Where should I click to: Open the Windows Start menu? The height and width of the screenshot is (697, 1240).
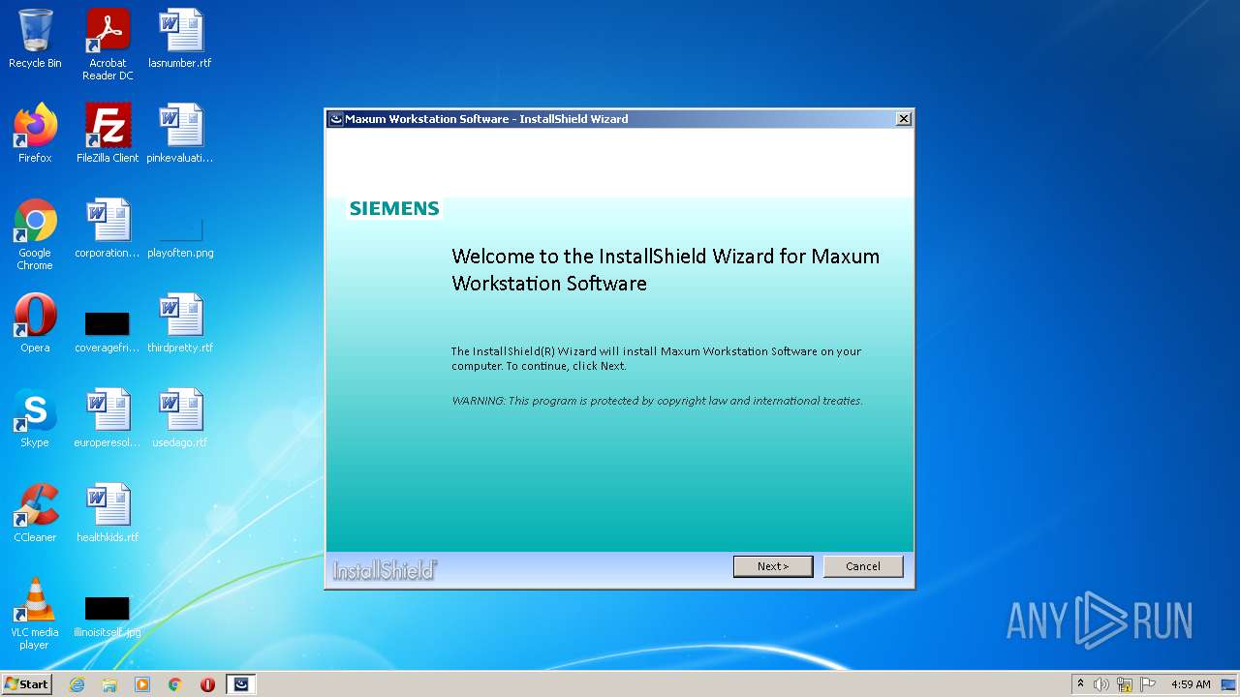[26, 683]
